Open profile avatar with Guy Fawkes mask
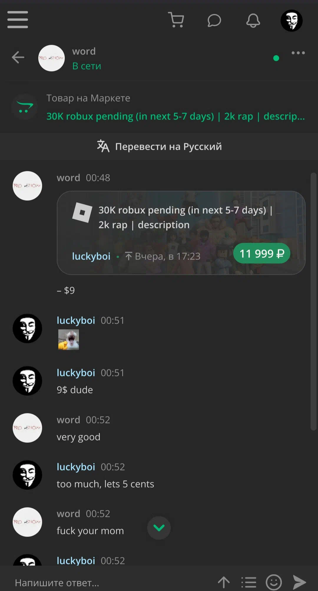 tap(291, 20)
